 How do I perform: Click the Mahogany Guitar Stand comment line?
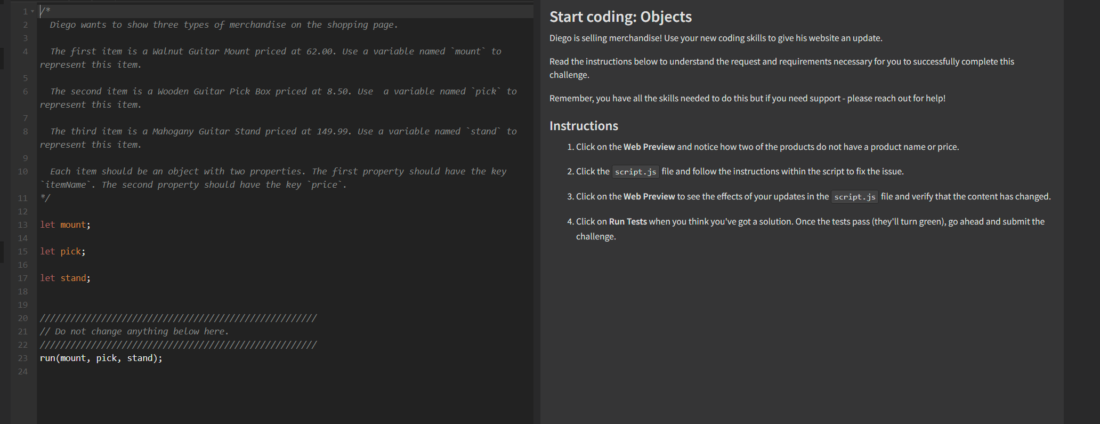(278, 138)
